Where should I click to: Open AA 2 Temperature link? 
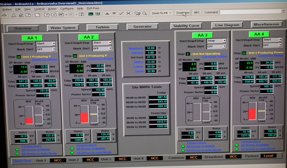(x=86, y=145)
